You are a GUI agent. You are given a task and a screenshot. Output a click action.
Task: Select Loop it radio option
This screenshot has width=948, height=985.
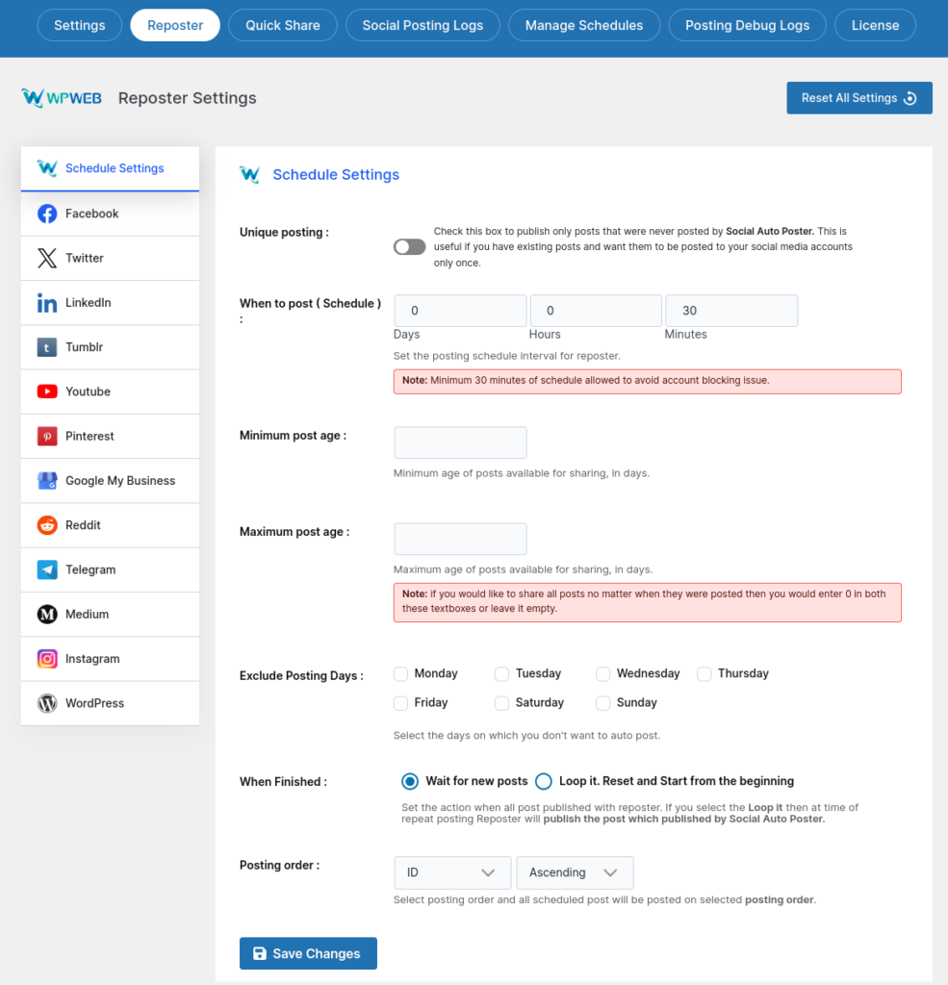544,781
